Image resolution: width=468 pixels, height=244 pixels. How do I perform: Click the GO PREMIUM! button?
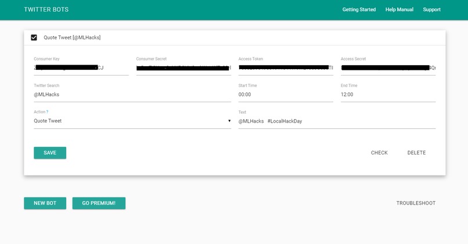[x=99, y=203]
